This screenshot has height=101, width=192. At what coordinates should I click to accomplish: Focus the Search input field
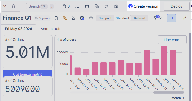pos(41,6)
